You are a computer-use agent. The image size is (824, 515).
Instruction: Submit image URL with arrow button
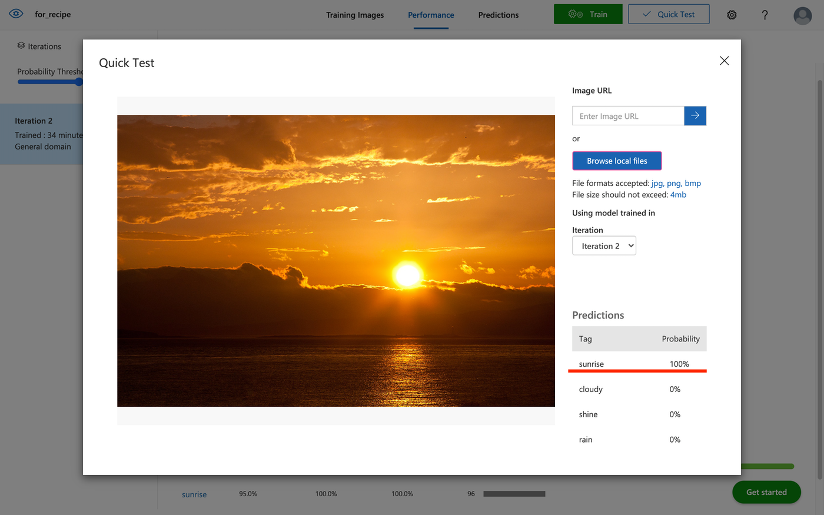pos(695,116)
